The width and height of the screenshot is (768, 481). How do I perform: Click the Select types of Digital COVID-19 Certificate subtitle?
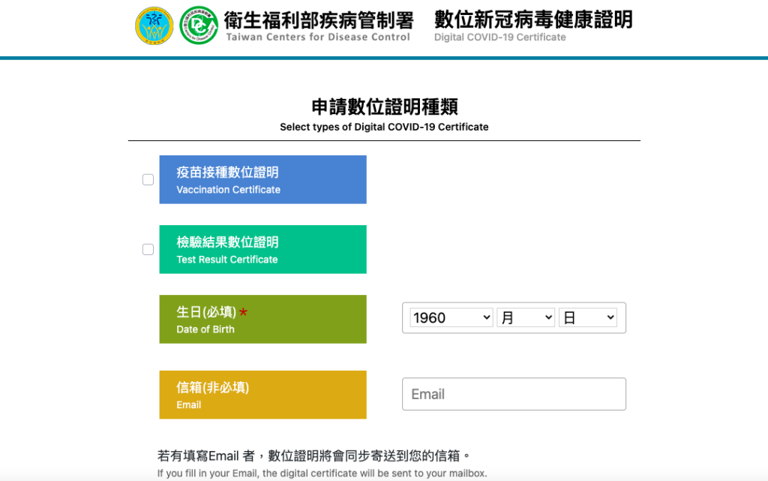pyautogui.click(x=384, y=127)
